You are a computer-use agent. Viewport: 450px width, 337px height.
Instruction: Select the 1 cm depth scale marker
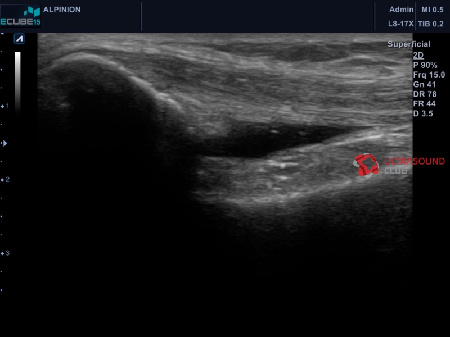point(5,106)
